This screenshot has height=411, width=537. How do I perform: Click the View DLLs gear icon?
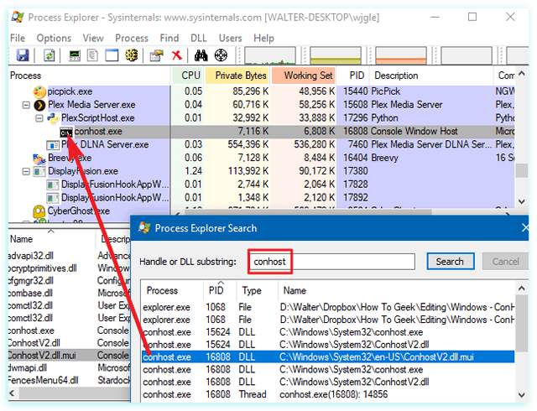132,55
